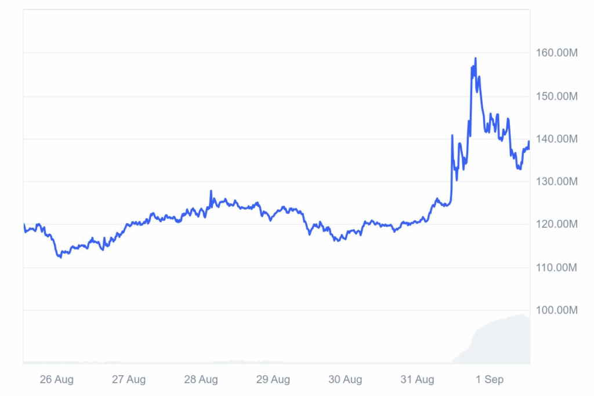Screen dimensions: 594x396
Task: Select the 110.00M axis value
Action: (556, 268)
